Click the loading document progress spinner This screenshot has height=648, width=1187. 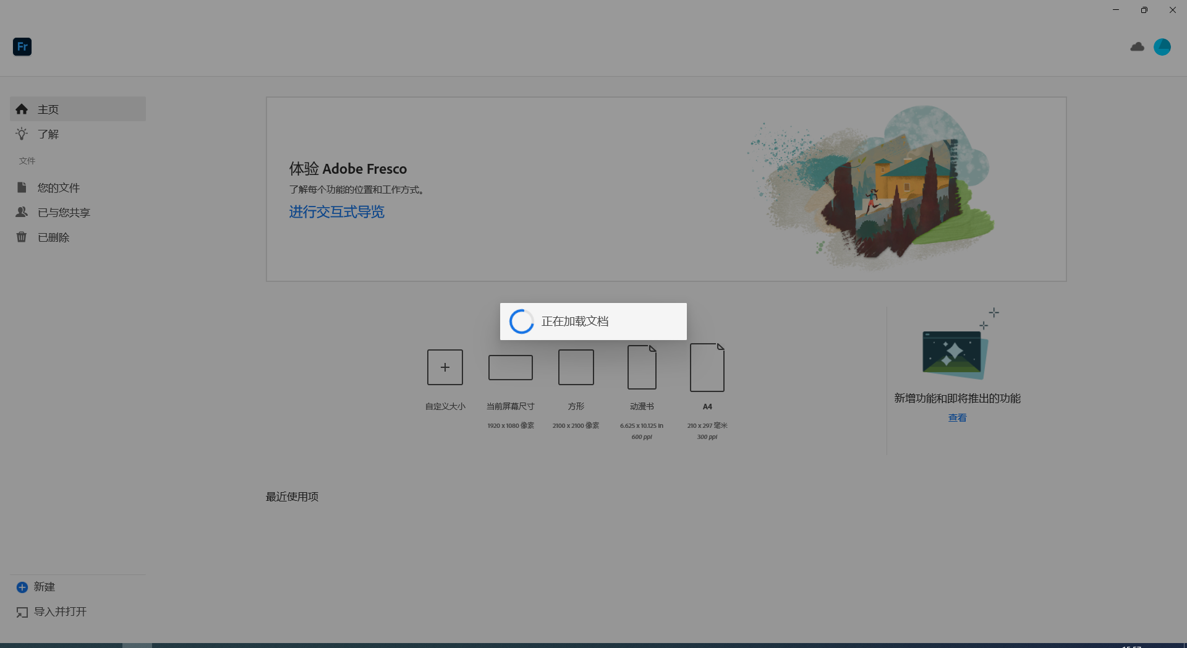pyautogui.click(x=521, y=322)
